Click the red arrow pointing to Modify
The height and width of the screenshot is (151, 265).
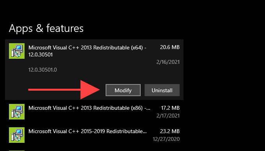coord(64,90)
